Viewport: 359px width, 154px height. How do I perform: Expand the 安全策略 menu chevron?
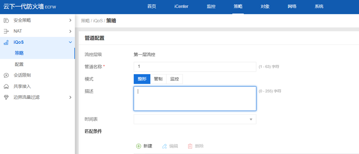tap(70, 20)
